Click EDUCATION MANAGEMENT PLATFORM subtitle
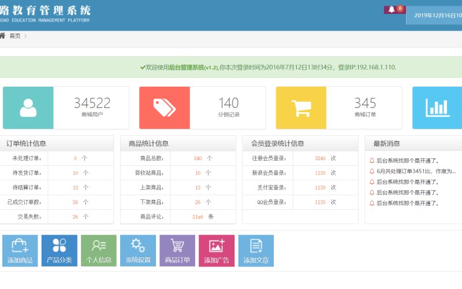The width and height of the screenshot is (462, 289). [50, 20]
